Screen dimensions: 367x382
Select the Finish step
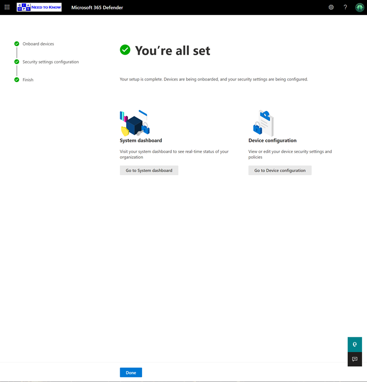click(x=28, y=80)
